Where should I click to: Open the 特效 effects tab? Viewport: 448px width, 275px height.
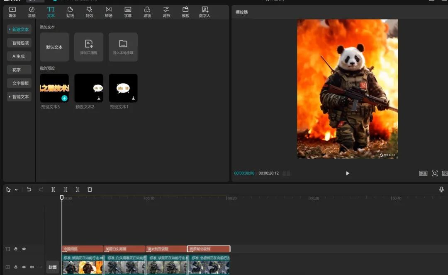[90, 12]
